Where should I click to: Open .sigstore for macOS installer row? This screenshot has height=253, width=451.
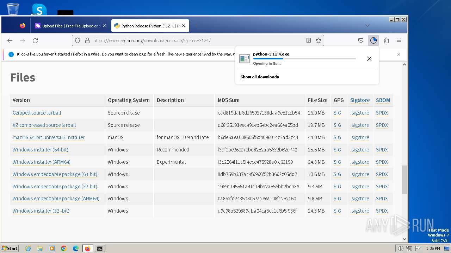tap(360, 137)
